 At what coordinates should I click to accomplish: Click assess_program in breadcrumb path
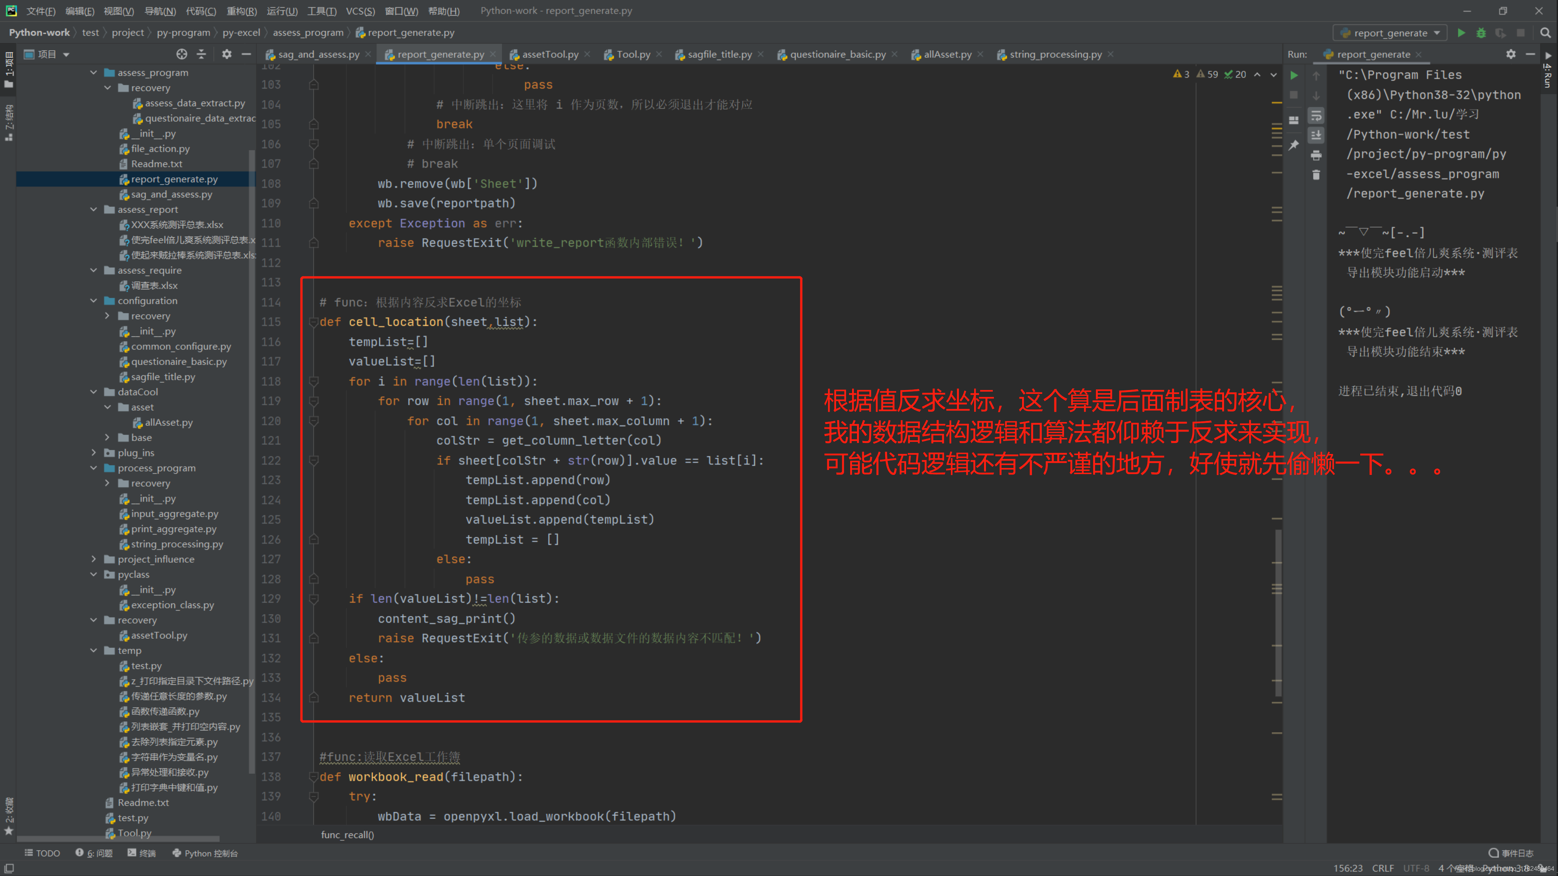tap(308, 33)
